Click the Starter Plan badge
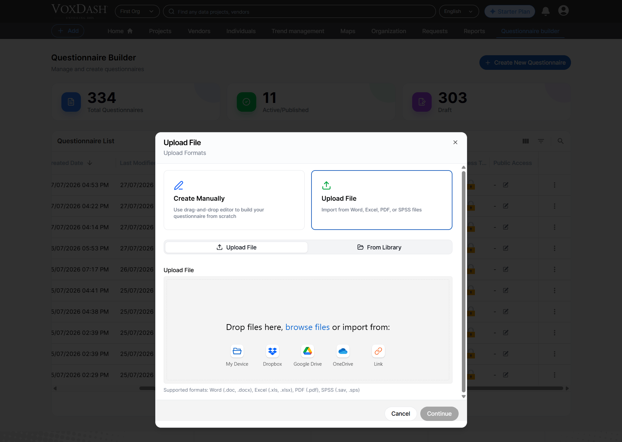The height and width of the screenshot is (442, 622). (x=509, y=11)
